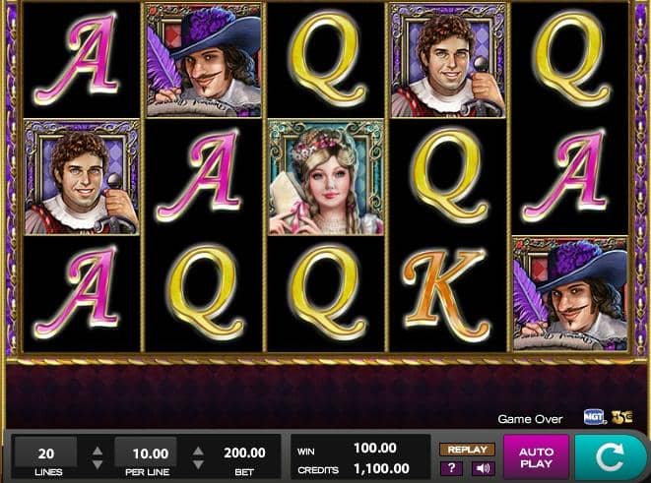Increase the number of lines with the up arrow
Image resolution: width=651 pixels, height=483 pixels.
click(98, 451)
